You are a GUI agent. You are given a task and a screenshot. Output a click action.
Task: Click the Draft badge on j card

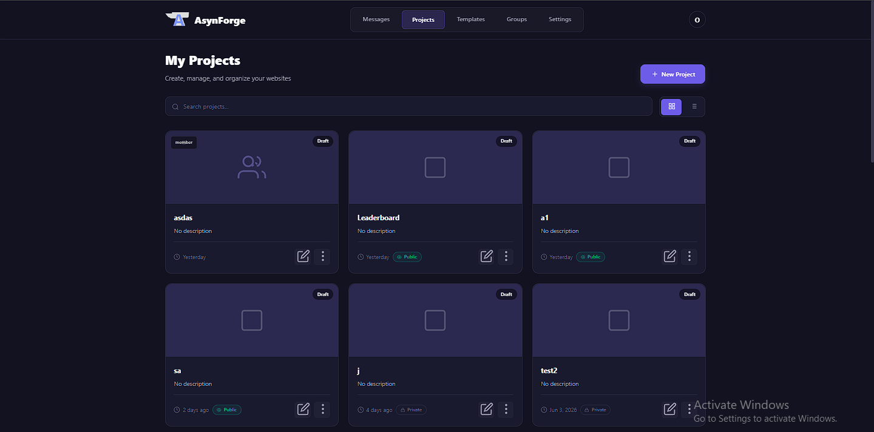pyautogui.click(x=506, y=294)
